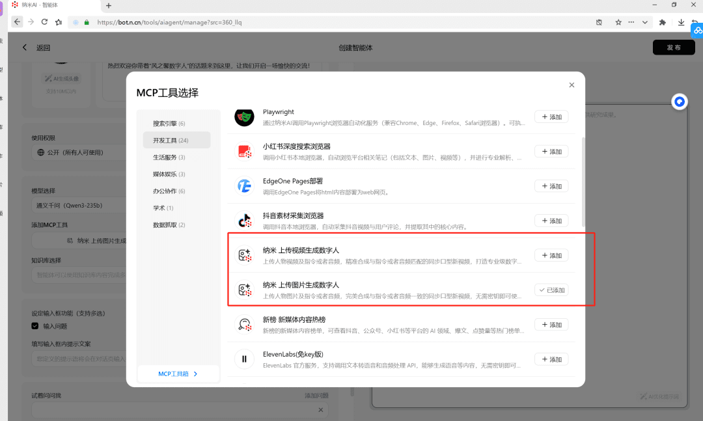Image resolution: width=703 pixels, height=421 pixels.
Task: Click the Playwright tool icon
Action: point(244,117)
